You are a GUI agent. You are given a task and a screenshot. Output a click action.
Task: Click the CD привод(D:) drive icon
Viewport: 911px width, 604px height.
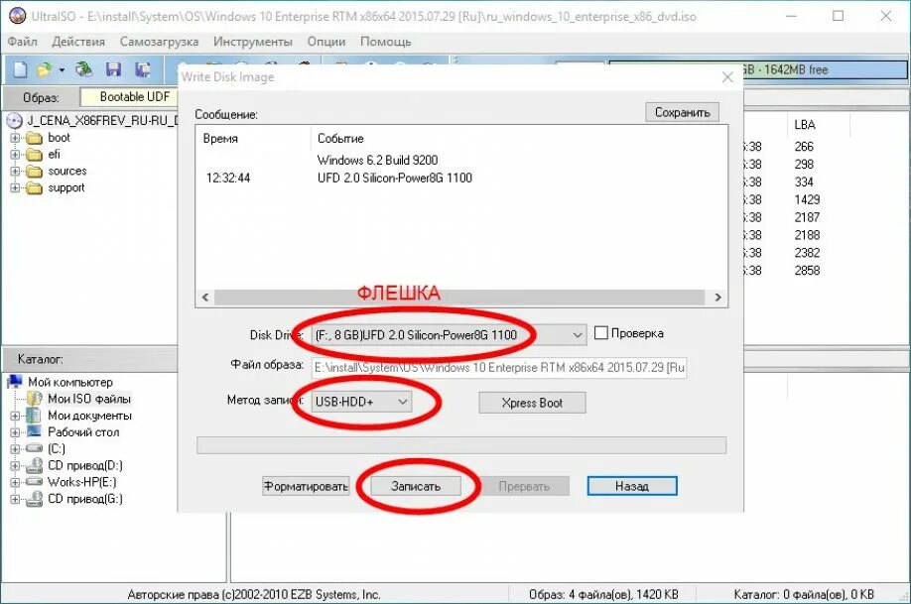tap(35, 465)
